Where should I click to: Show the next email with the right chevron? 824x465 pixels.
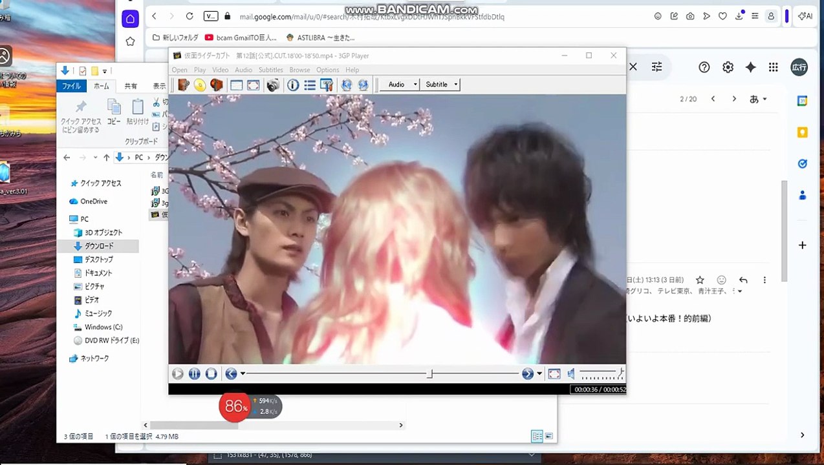(734, 99)
